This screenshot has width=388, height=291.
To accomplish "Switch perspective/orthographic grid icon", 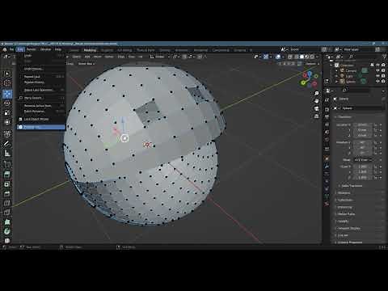I will click(317, 116).
